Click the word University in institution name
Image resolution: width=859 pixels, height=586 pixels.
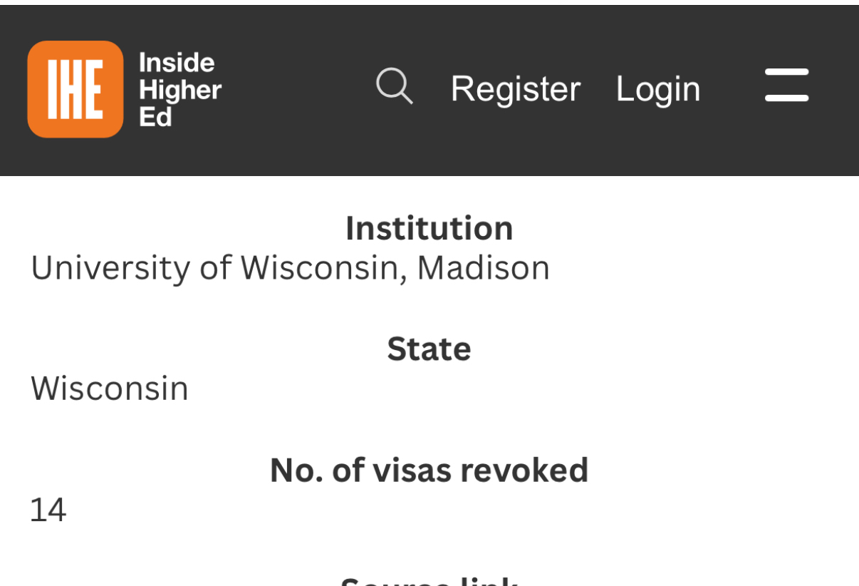tap(110, 268)
